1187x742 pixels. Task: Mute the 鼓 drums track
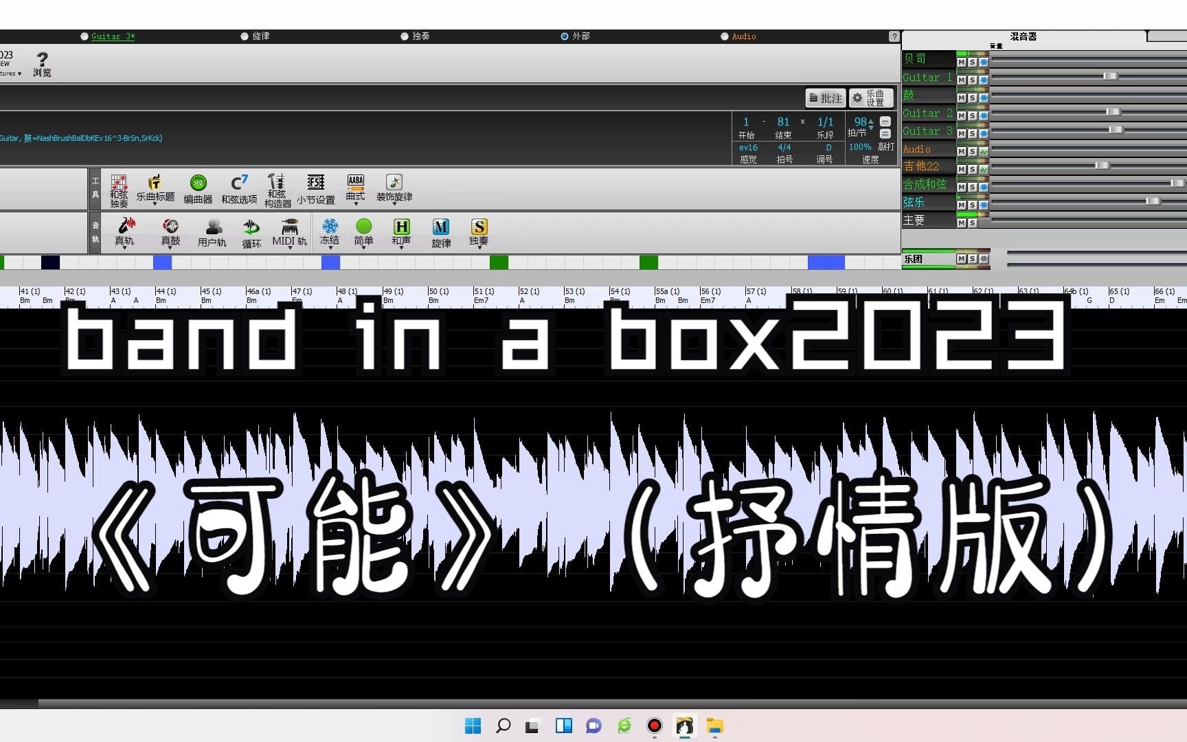tap(962, 98)
